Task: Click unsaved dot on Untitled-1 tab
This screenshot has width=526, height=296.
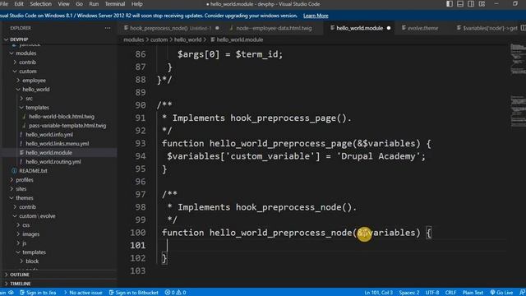Action: (217, 28)
